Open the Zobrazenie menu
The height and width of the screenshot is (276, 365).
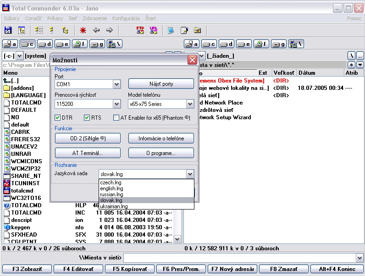[x=95, y=18]
